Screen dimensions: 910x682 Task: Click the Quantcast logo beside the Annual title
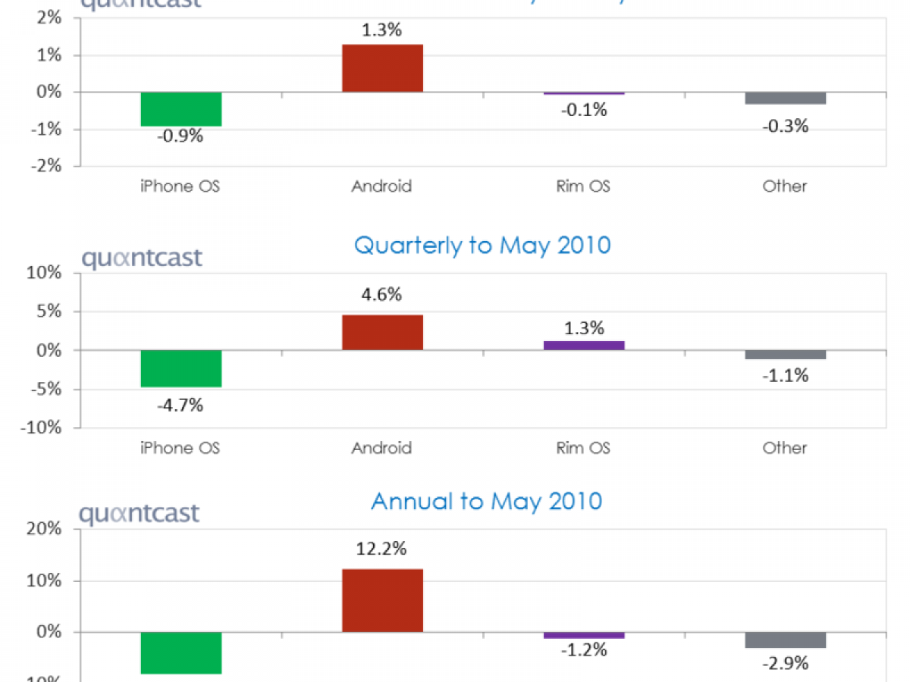[x=140, y=513]
